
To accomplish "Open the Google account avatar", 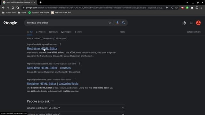I will pos(198,23).
